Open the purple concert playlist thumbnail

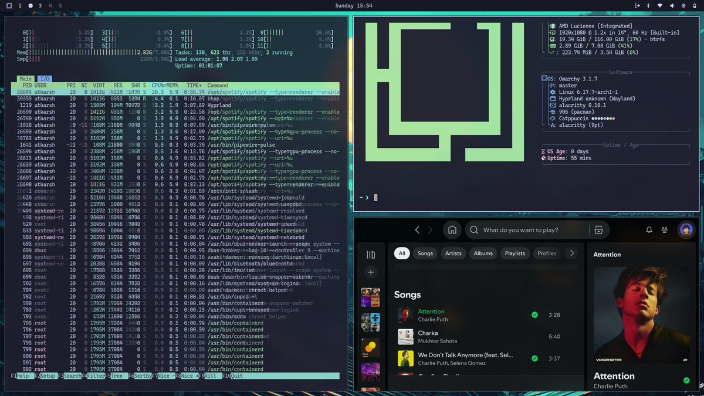tap(370, 372)
